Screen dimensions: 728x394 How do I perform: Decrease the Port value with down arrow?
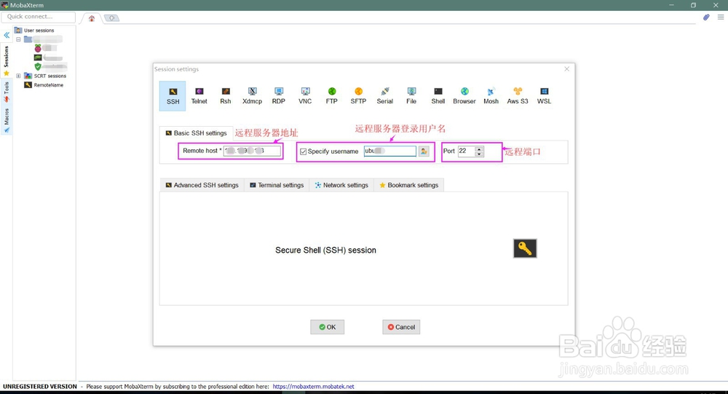coord(479,154)
